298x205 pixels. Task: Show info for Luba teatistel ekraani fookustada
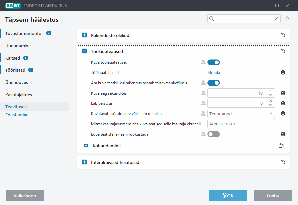283,134
